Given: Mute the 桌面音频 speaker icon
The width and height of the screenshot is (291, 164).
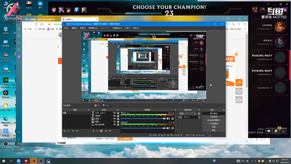Looking at the screenshot, I should 168,128.
